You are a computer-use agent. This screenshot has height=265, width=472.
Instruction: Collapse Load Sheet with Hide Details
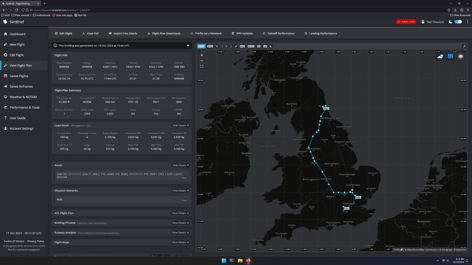coord(181,126)
